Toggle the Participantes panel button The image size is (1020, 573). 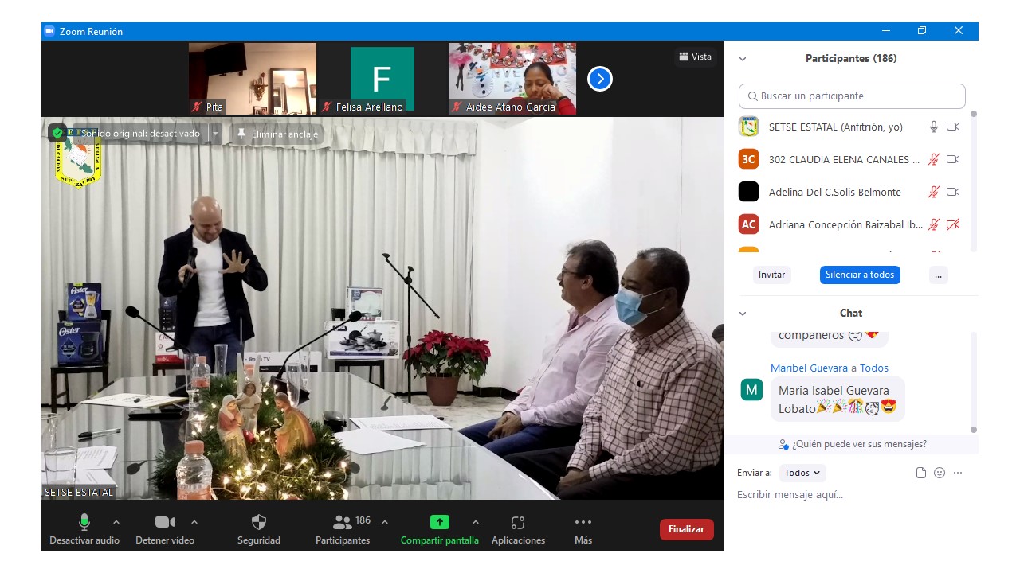(x=343, y=523)
